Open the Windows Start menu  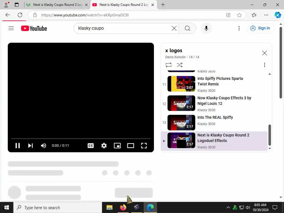click(7, 207)
